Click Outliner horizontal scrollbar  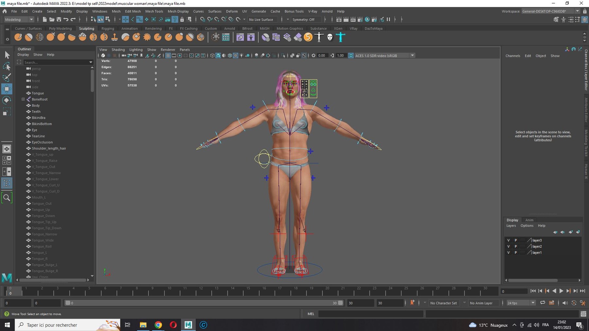pyautogui.click(x=52, y=280)
